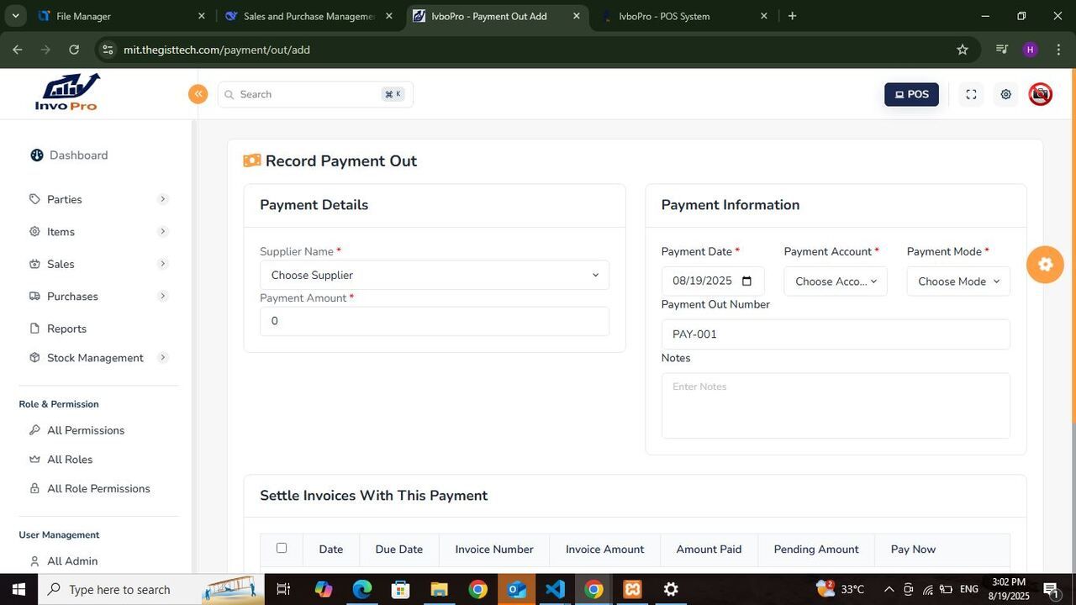Collapse the sidebar with the orange arrow button
Screen dimensions: 1076x605
[198, 94]
